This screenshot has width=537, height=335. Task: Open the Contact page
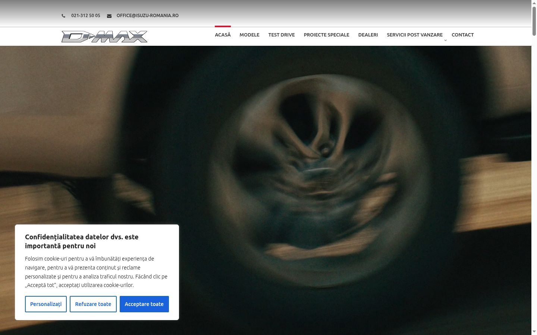coord(463,35)
